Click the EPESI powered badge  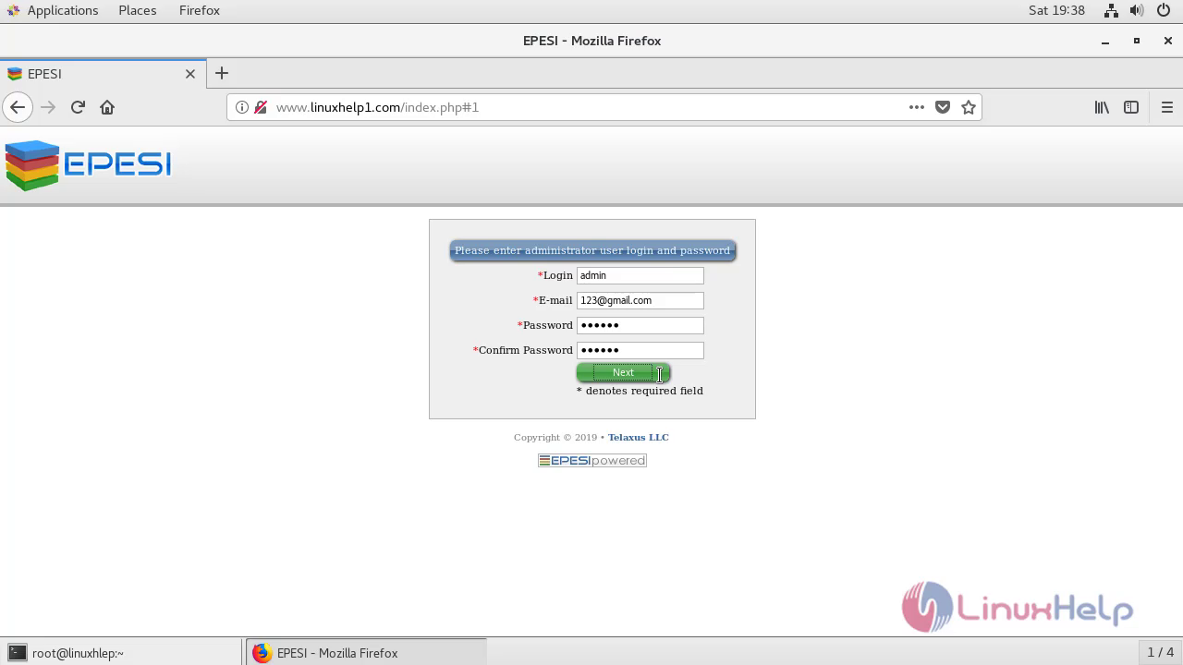(592, 460)
